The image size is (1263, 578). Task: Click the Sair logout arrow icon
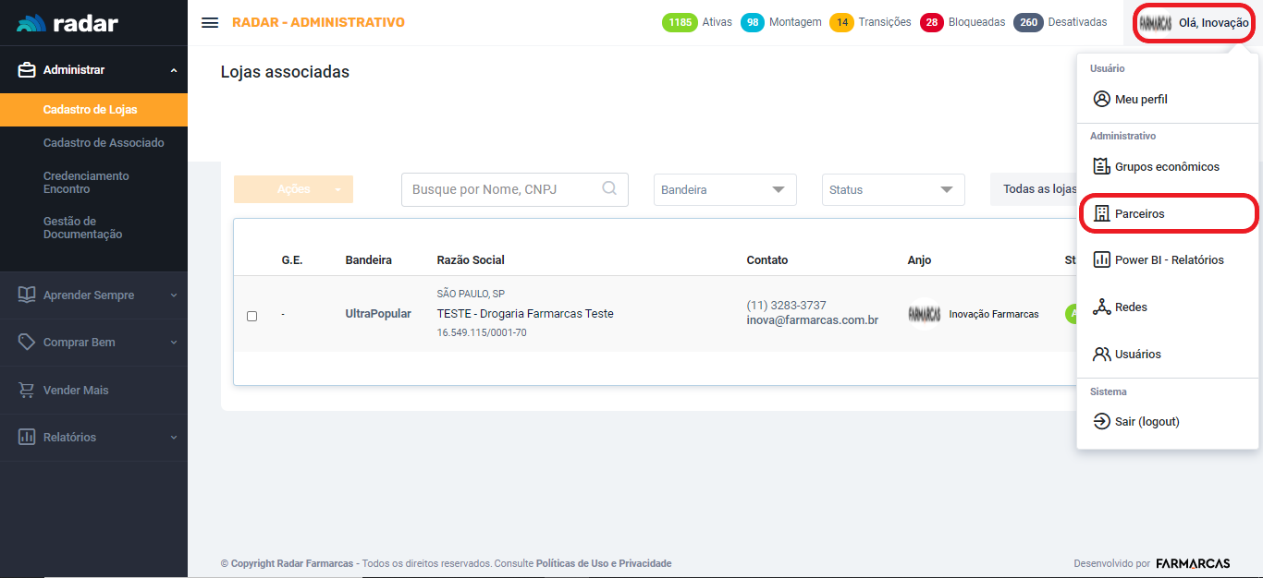1101,422
